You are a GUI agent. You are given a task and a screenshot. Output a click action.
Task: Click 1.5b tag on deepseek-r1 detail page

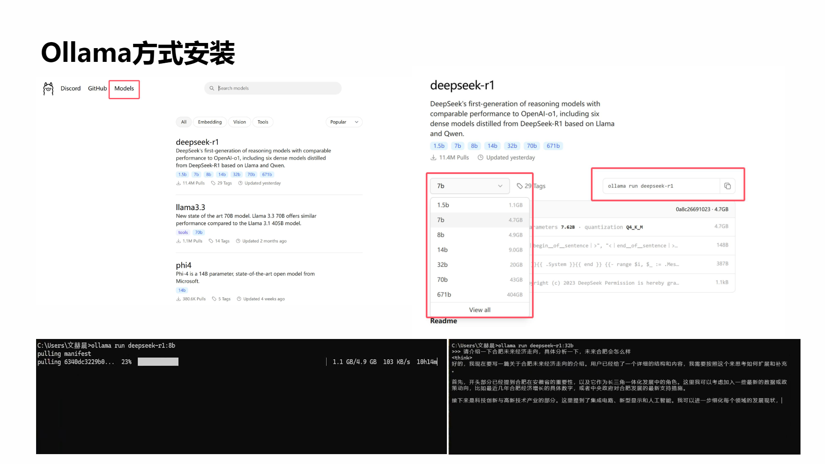point(439,146)
